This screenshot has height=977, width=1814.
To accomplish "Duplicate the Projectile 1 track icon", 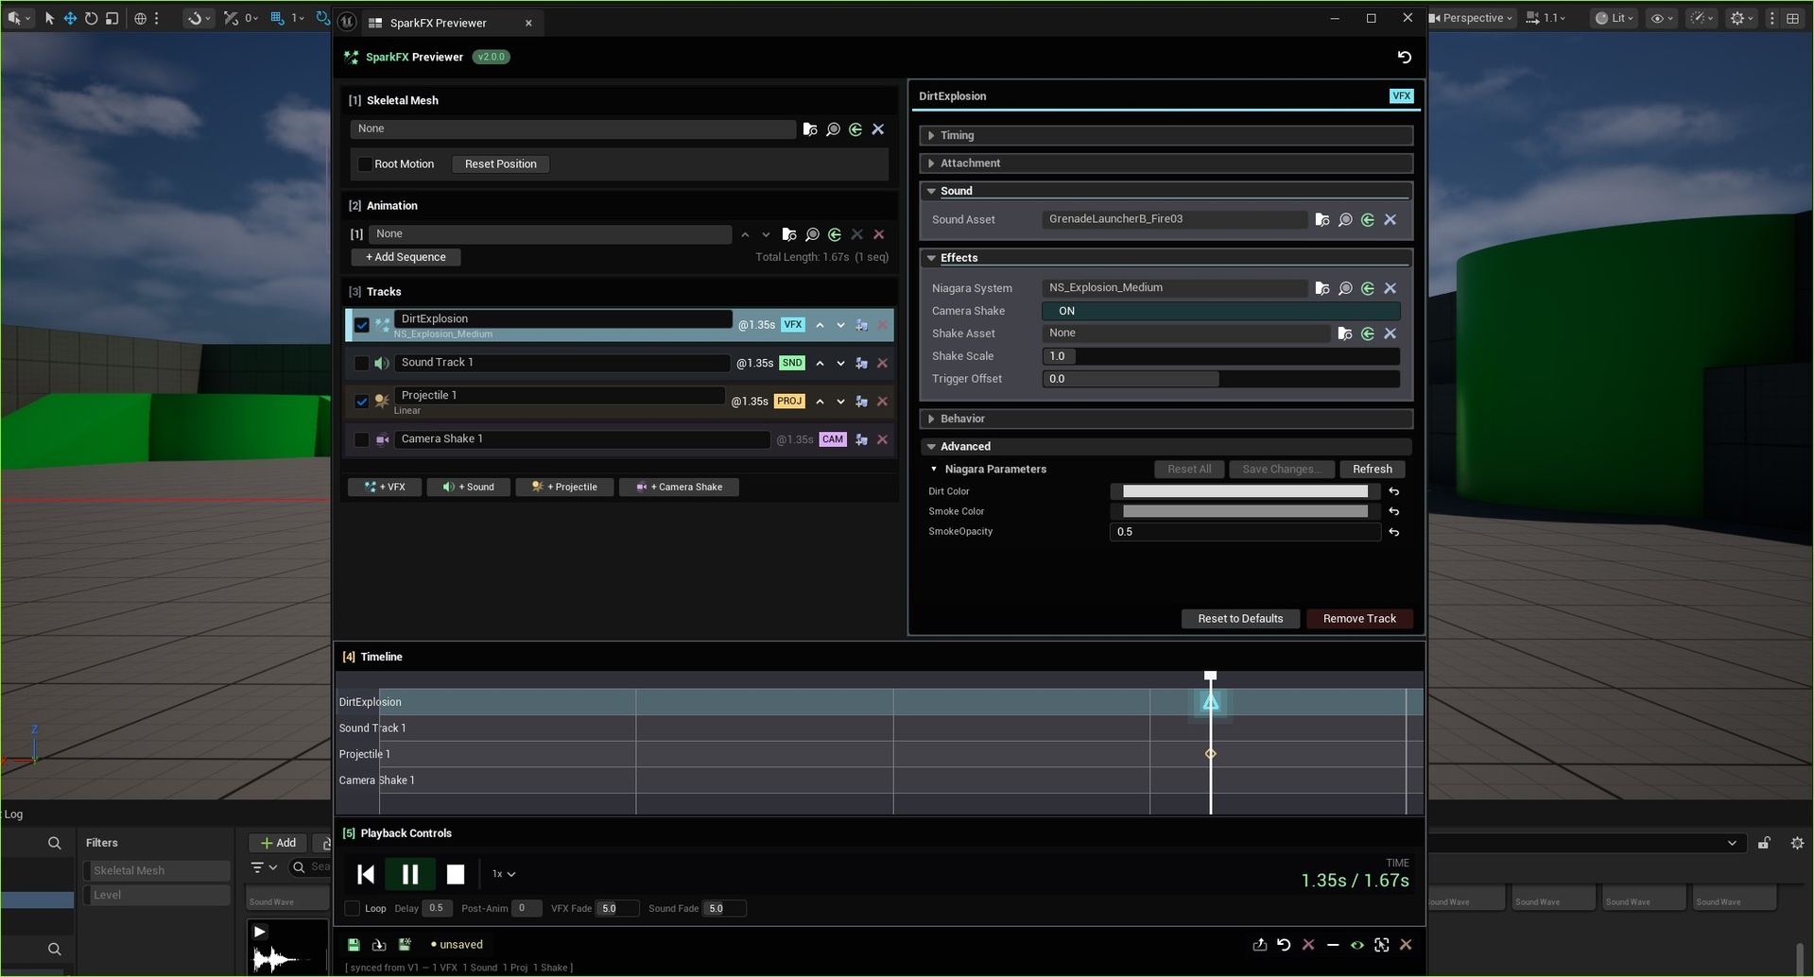I will 861,402.
